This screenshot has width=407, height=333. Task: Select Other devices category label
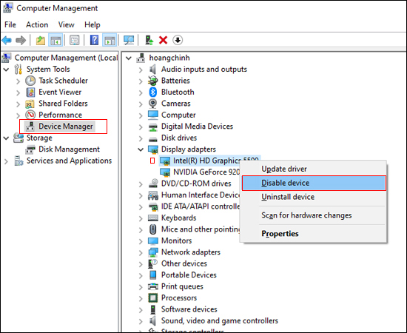(184, 263)
